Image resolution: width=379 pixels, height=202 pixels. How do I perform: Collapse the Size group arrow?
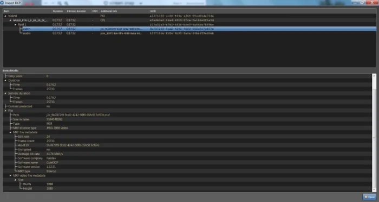coord(15,180)
